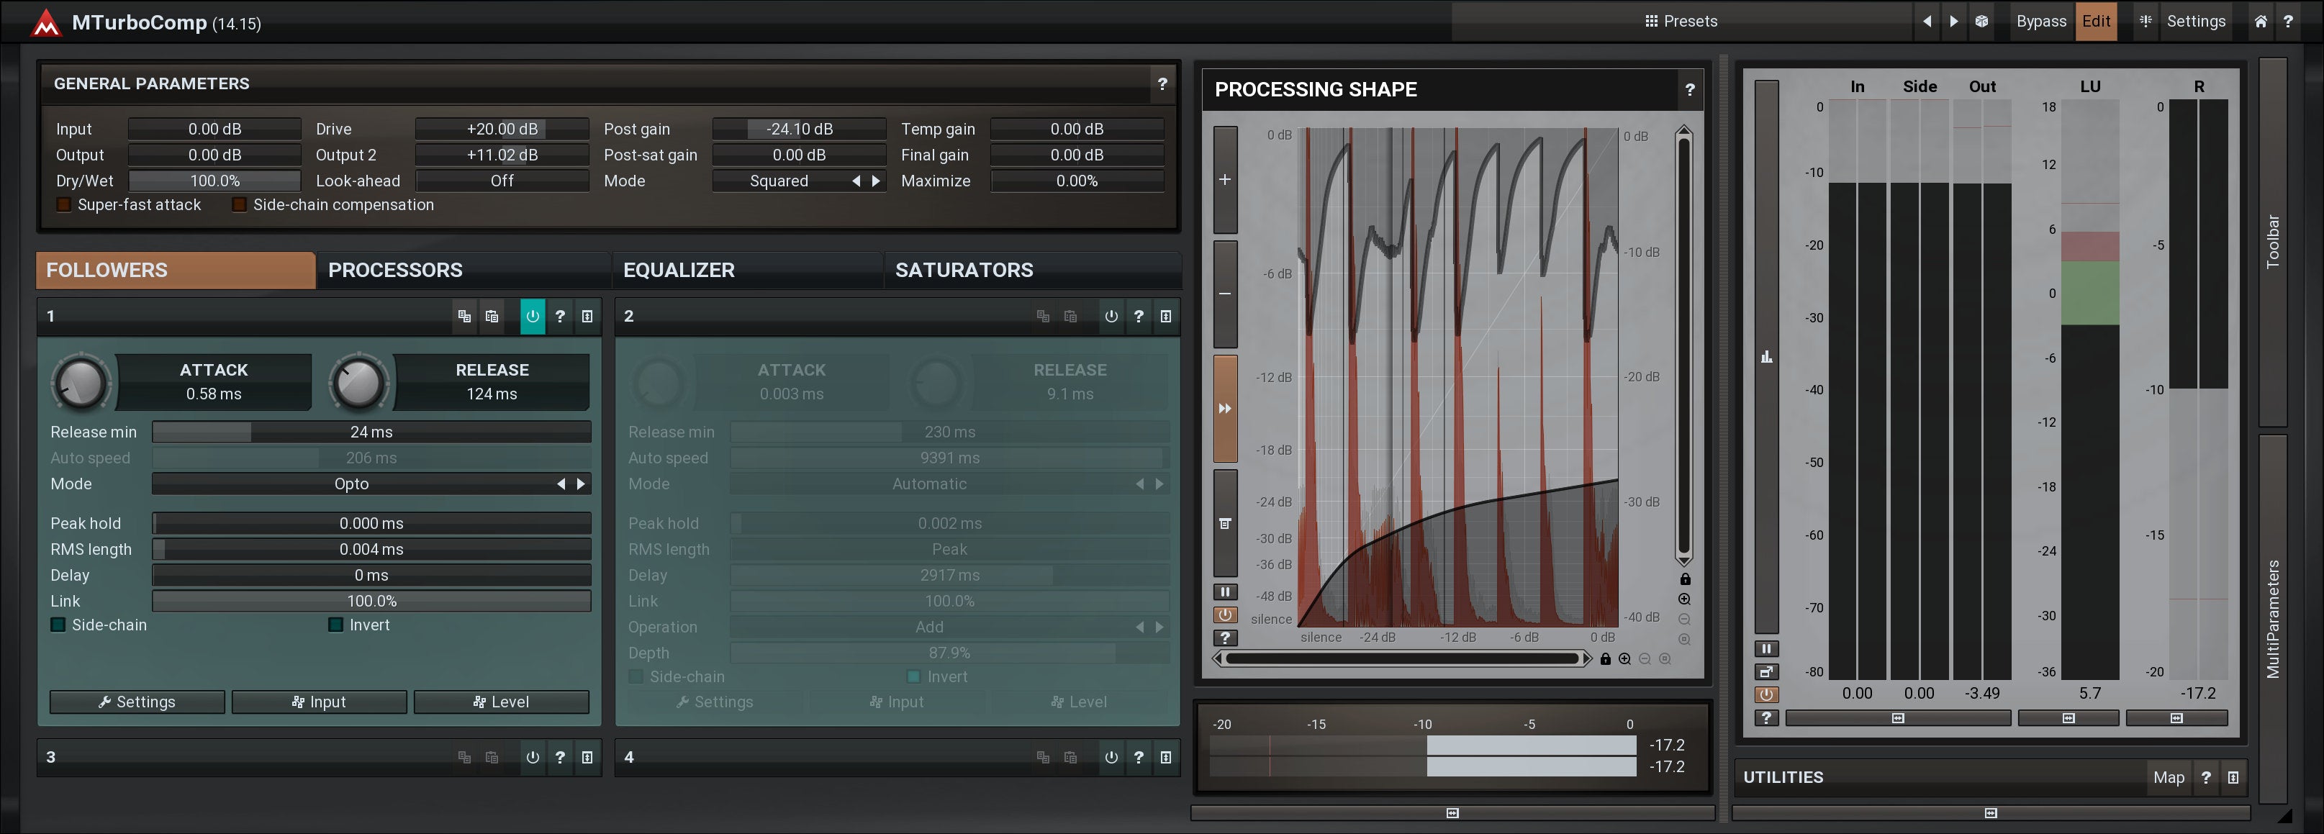Open follower 1 Settings button
This screenshot has height=834, width=2324.
pos(137,702)
